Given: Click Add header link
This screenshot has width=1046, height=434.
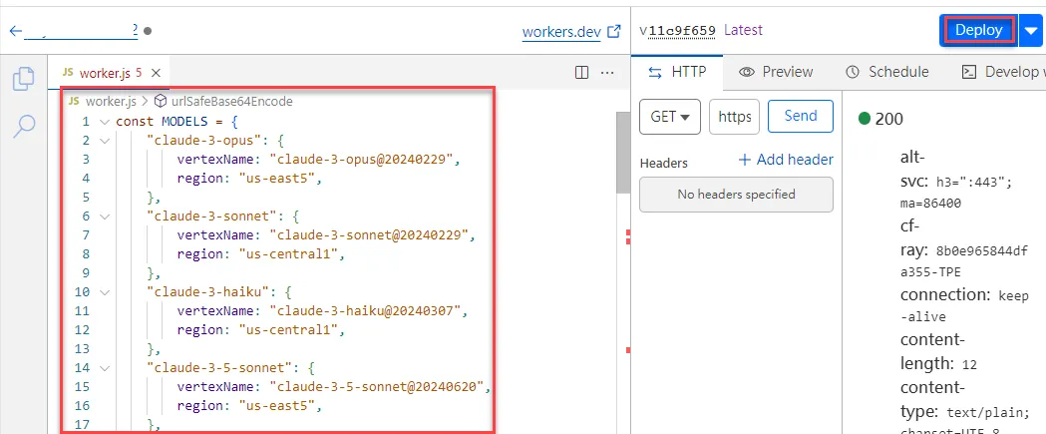Looking at the screenshot, I should click(x=786, y=160).
